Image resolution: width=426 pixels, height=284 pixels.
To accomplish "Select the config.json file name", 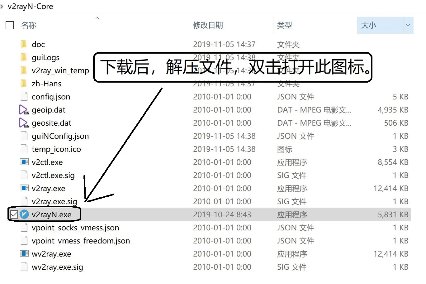I will [51, 97].
